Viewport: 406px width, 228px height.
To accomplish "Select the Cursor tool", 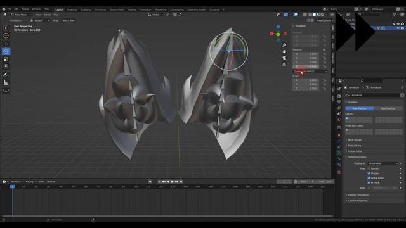I will 6,35.
